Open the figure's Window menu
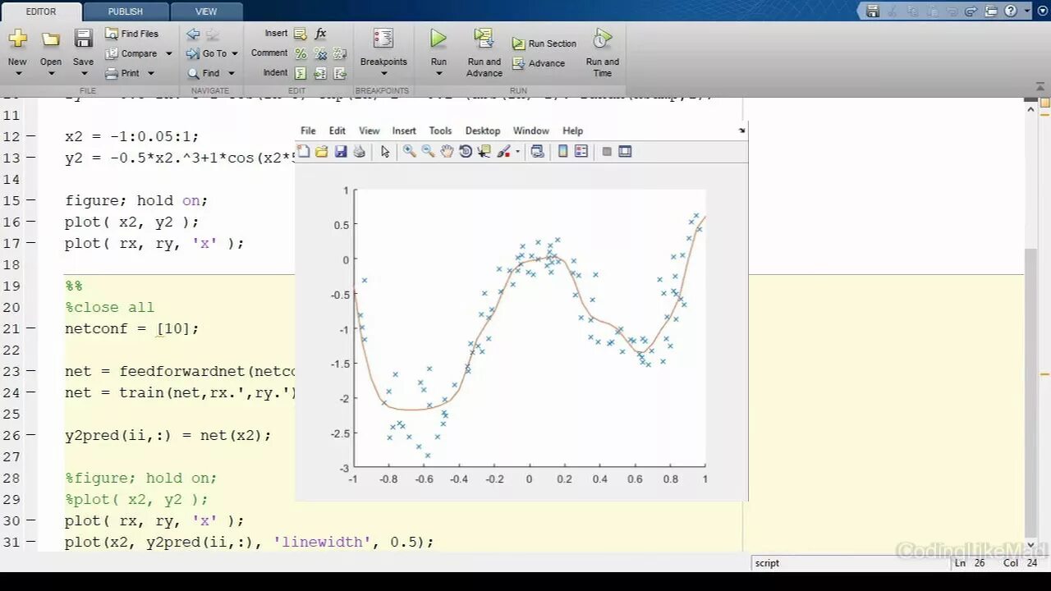Viewport: 1051px width, 591px height. click(531, 131)
